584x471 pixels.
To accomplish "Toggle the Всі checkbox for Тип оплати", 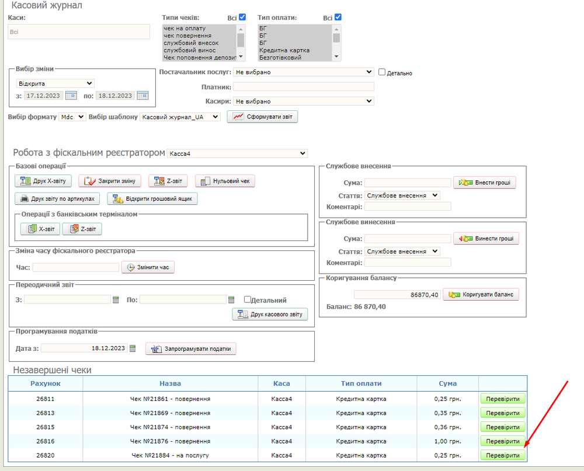I will 338,18.
